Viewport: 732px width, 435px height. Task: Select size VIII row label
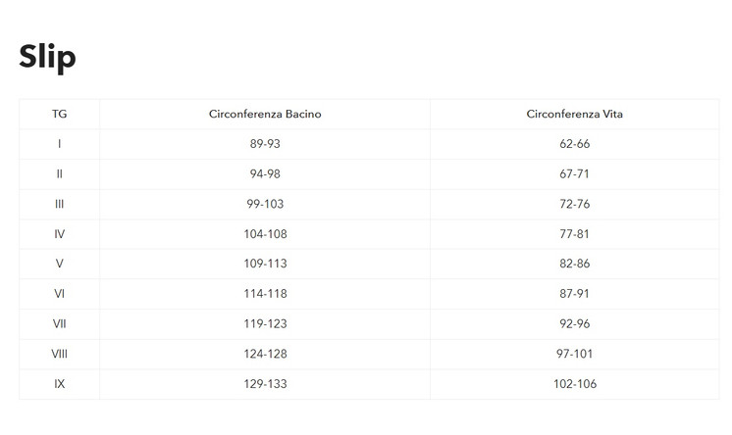pos(60,354)
